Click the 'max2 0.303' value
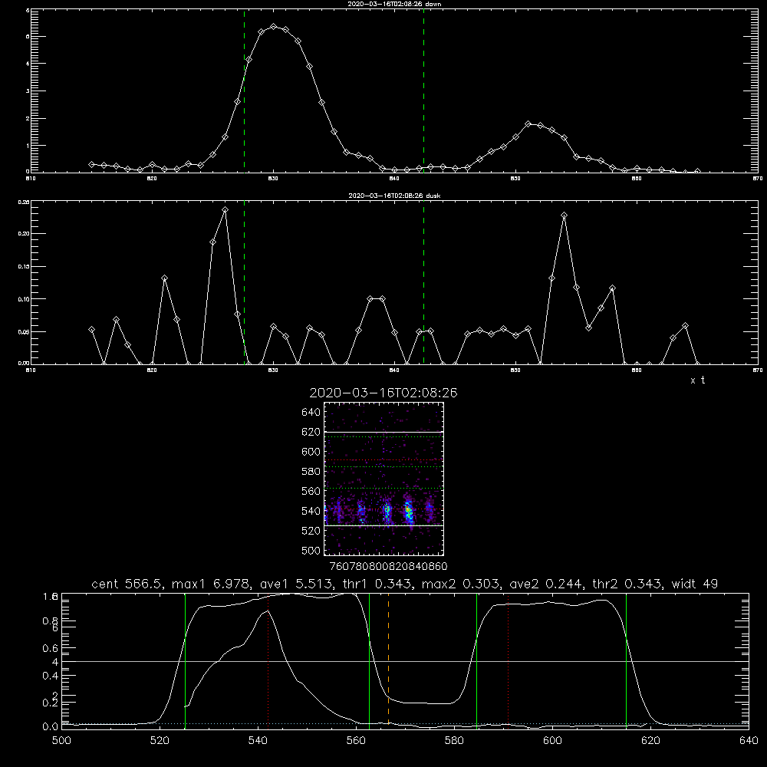This screenshot has height=767, width=767. click(463, 584)
